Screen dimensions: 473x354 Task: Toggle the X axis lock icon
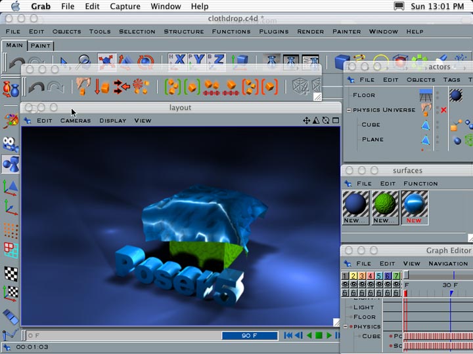177,63
